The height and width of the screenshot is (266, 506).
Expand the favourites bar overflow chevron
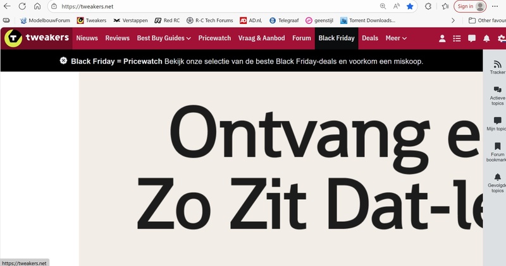(x=453, y=20)
